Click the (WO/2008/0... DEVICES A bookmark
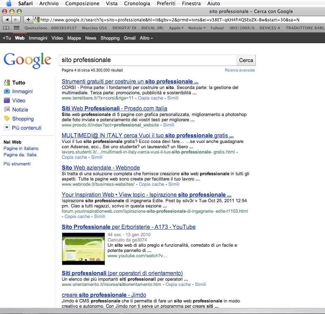The width and height of the screenshot is (325, 314). (x=255, y=28)
